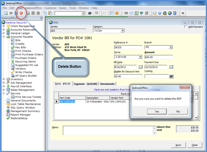Click the new document toolbar icon
This screenshot has height=152, width=207.
click(x=5, y=13)
